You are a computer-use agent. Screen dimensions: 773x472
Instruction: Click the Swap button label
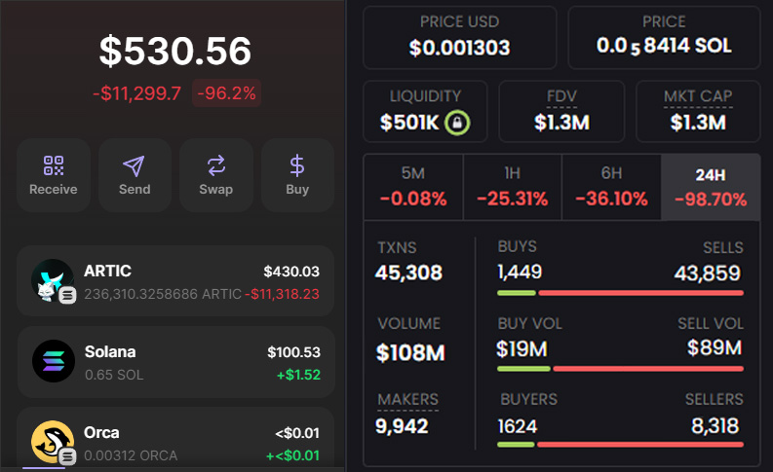point(216,190)
